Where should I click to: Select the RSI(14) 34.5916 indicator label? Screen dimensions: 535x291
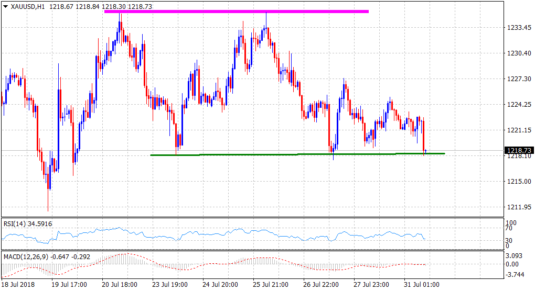[28, 223]
